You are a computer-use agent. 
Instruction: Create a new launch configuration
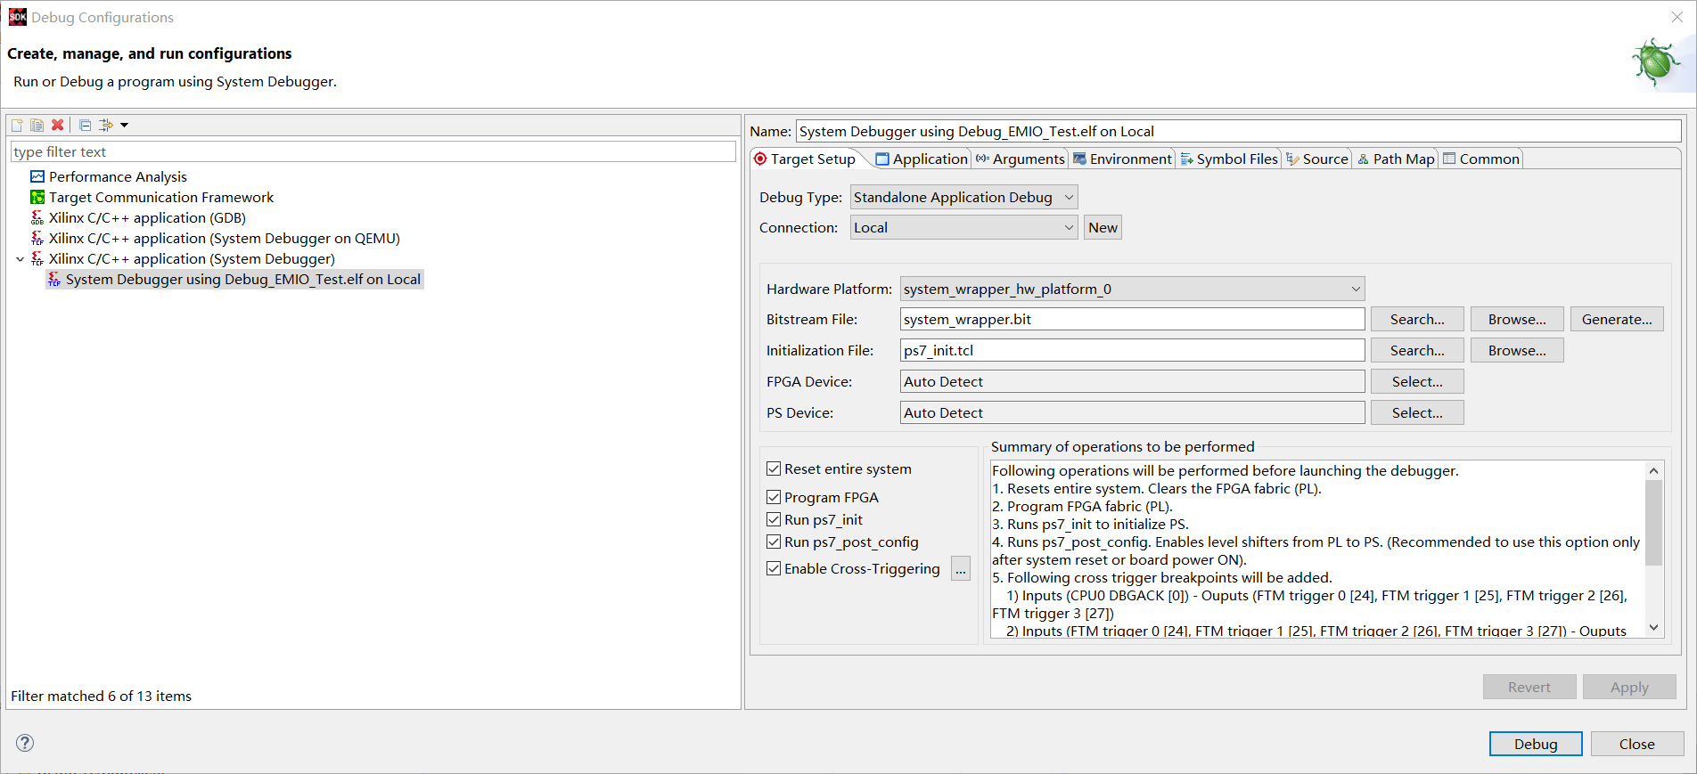pos(17,126)
